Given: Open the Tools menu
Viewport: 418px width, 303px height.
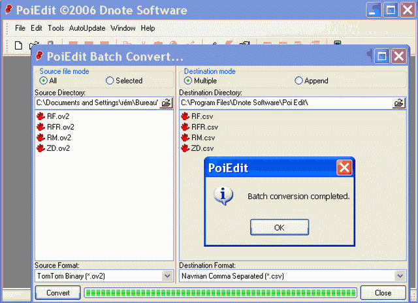Looking at the screenshot, I should click(x=56, y=28).
